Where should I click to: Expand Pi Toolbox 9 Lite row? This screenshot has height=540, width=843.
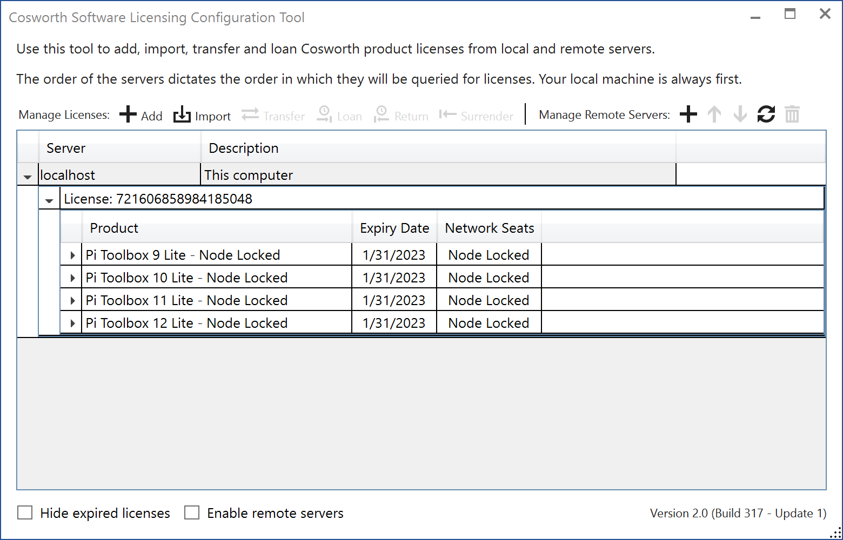[72, 255]
